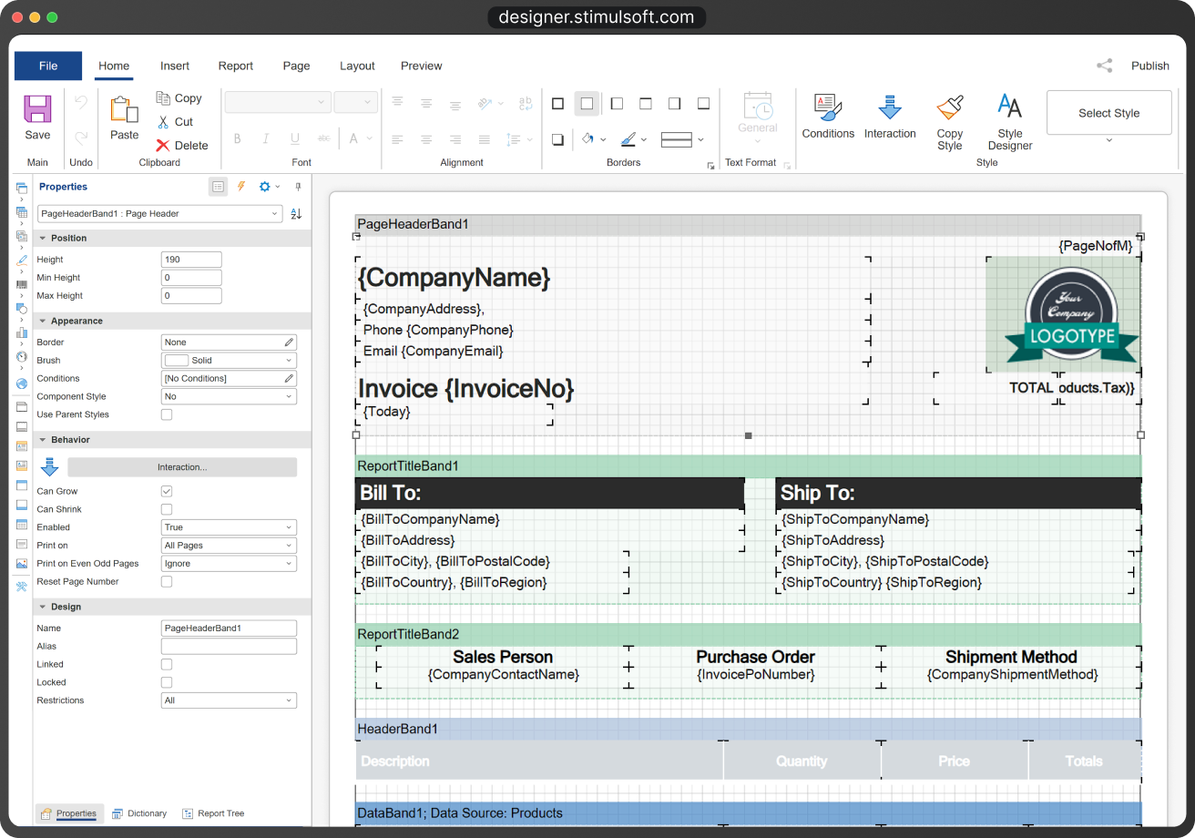This screenshot has height=838, width=1195.
Task: Edit Conditions value with pencil button
Action: [x=289, y=379]
